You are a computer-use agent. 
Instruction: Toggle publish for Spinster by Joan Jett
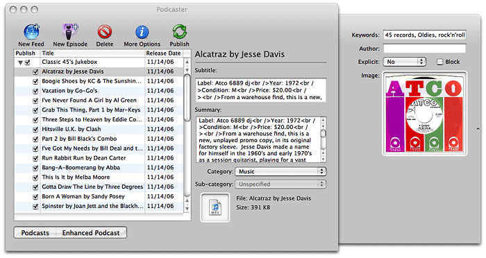35,206
